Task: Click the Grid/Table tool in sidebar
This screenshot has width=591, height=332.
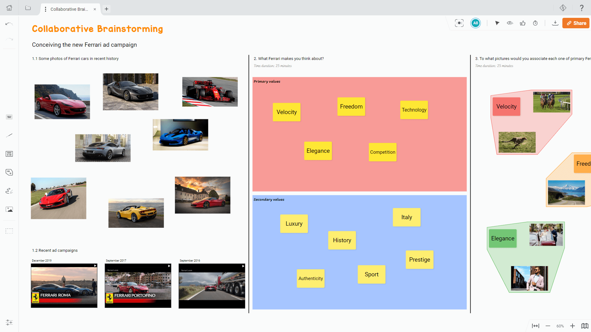Action: pyautogui.click(x=9, y=154)
